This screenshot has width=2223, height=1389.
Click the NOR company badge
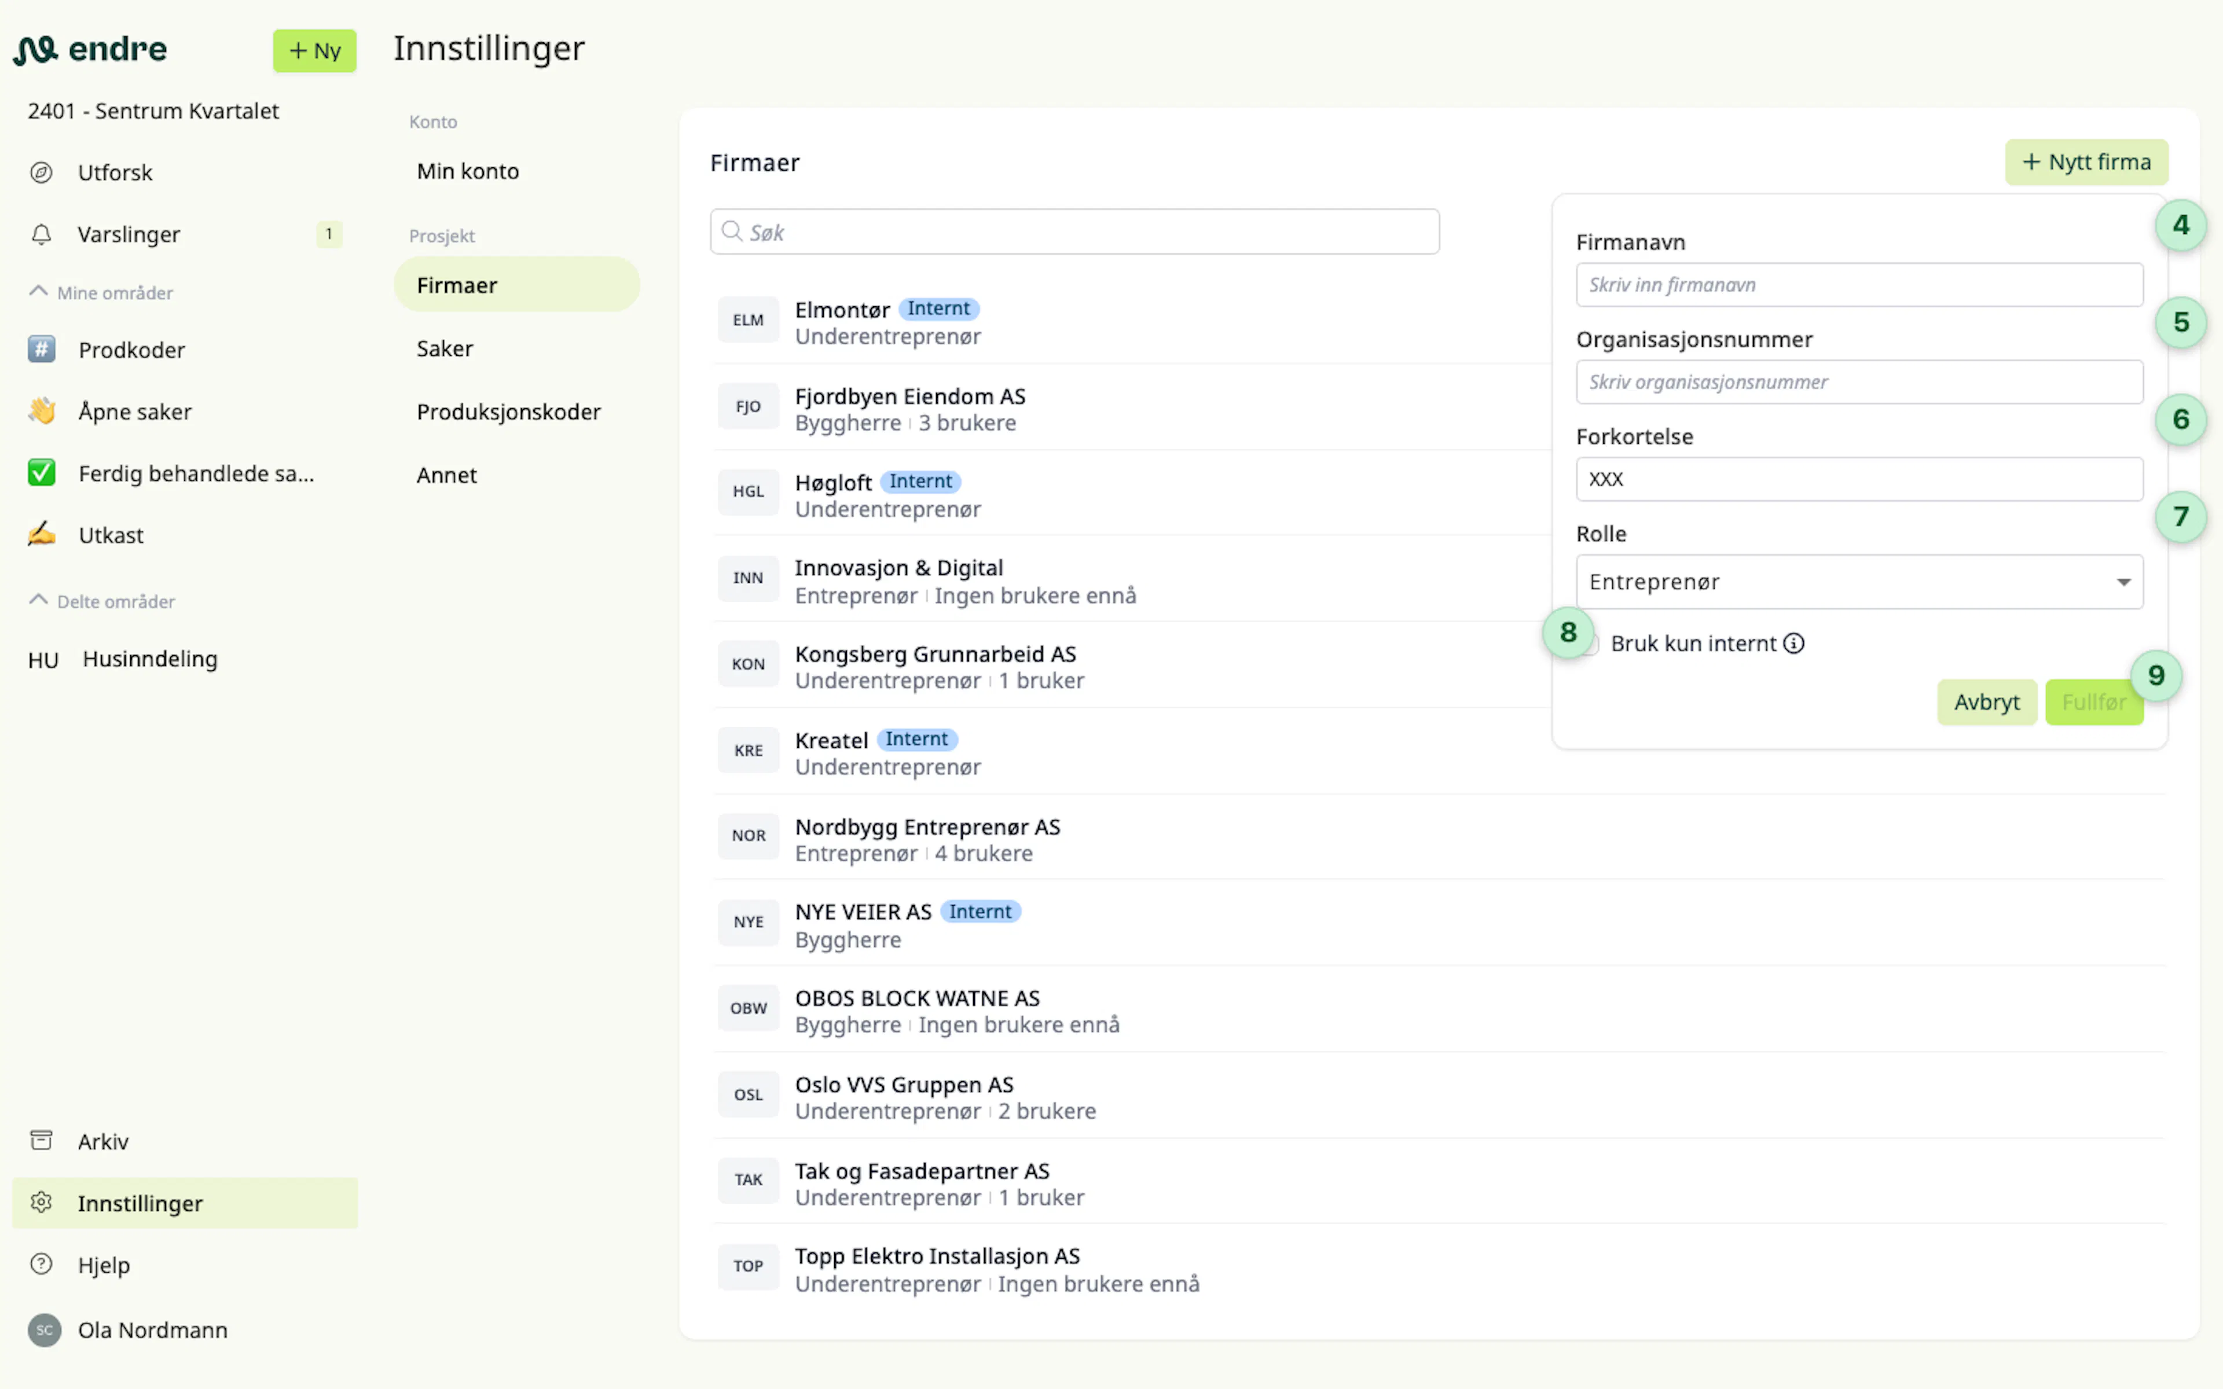pyautogui.click(x=748, y=836)
